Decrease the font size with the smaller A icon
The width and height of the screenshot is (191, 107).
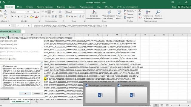38,12
